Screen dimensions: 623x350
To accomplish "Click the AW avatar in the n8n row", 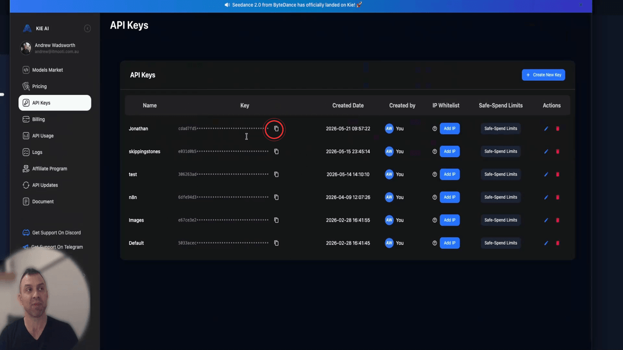I will click(x=389, y=197).
